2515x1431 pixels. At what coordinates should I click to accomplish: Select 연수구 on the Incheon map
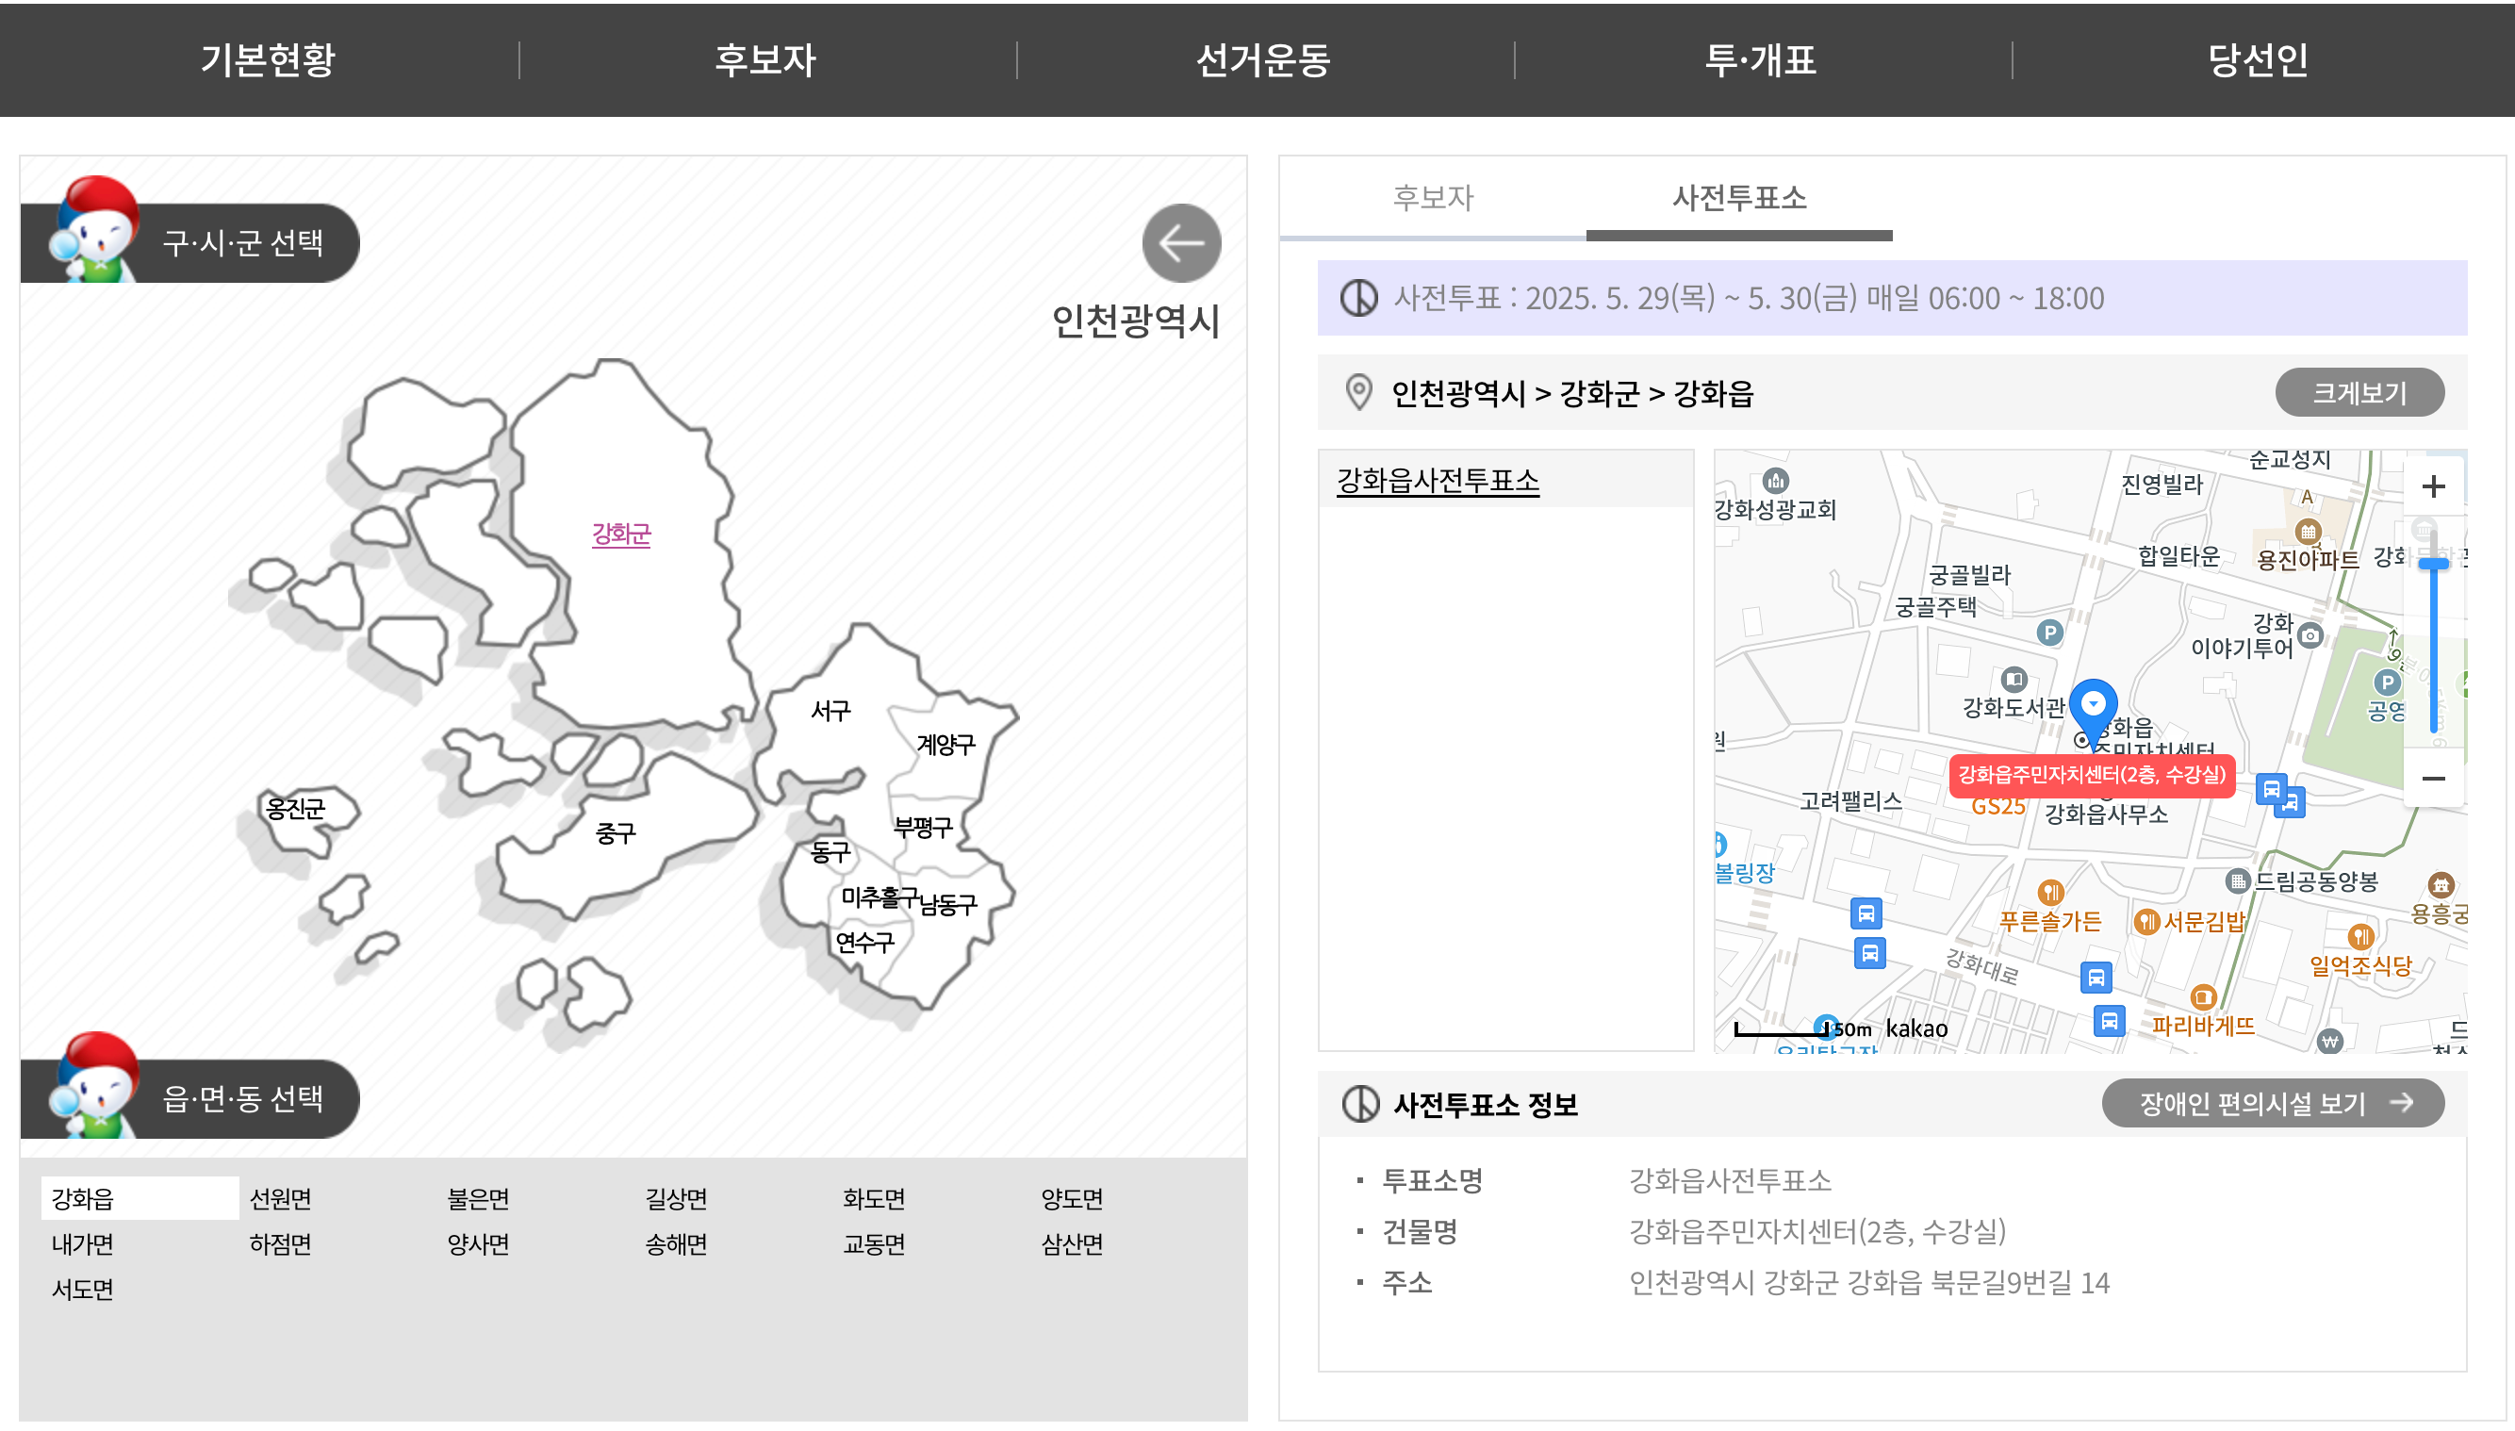tap(864, 942)
